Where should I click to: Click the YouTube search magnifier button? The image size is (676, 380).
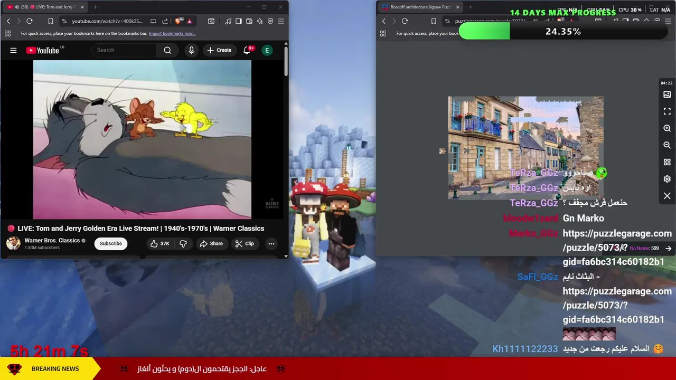167,50
